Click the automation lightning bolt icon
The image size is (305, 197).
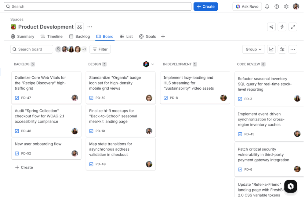(x=282, y=27)
